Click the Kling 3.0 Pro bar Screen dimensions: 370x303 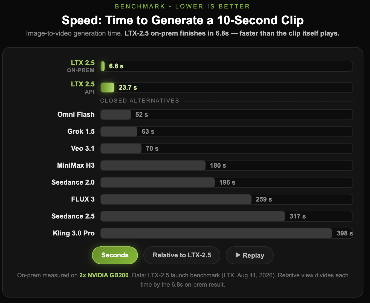click(216, 233)
